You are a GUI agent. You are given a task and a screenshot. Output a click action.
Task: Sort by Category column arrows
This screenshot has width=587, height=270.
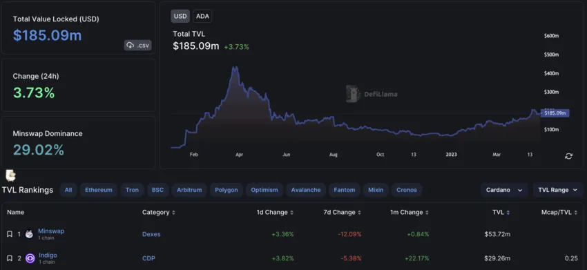click(x=174, y=213)
